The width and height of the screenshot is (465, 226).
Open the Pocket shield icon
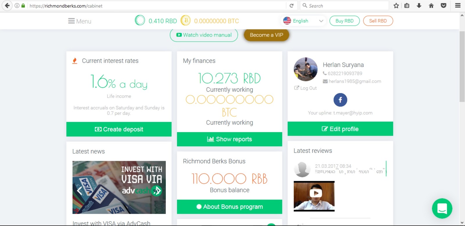click(443, 6)
